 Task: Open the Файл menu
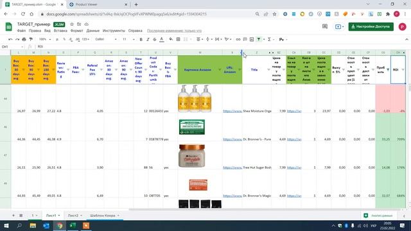pos(21,31)
